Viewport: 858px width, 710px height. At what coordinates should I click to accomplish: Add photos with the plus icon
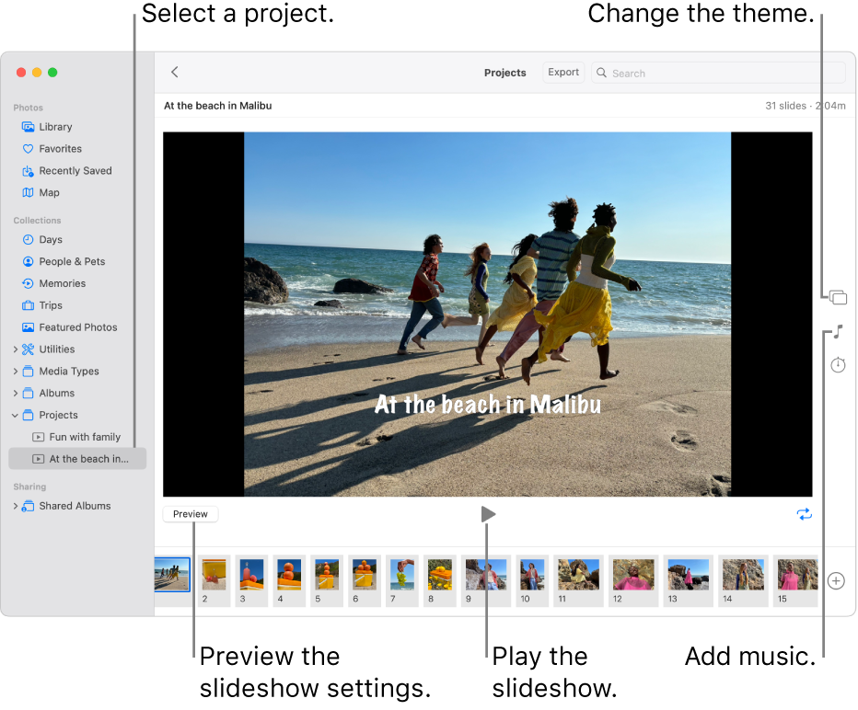[836, 581]
